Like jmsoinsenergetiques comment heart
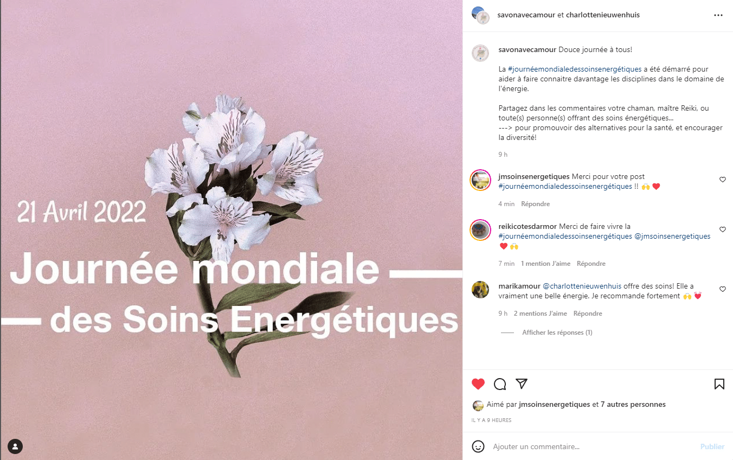This screenshot has height=460, width=733. coord(723,180)
